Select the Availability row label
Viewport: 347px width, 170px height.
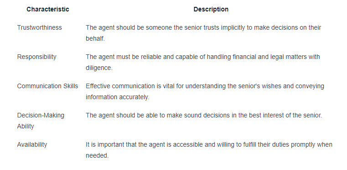pyautogui.click(x=32, y=145)
